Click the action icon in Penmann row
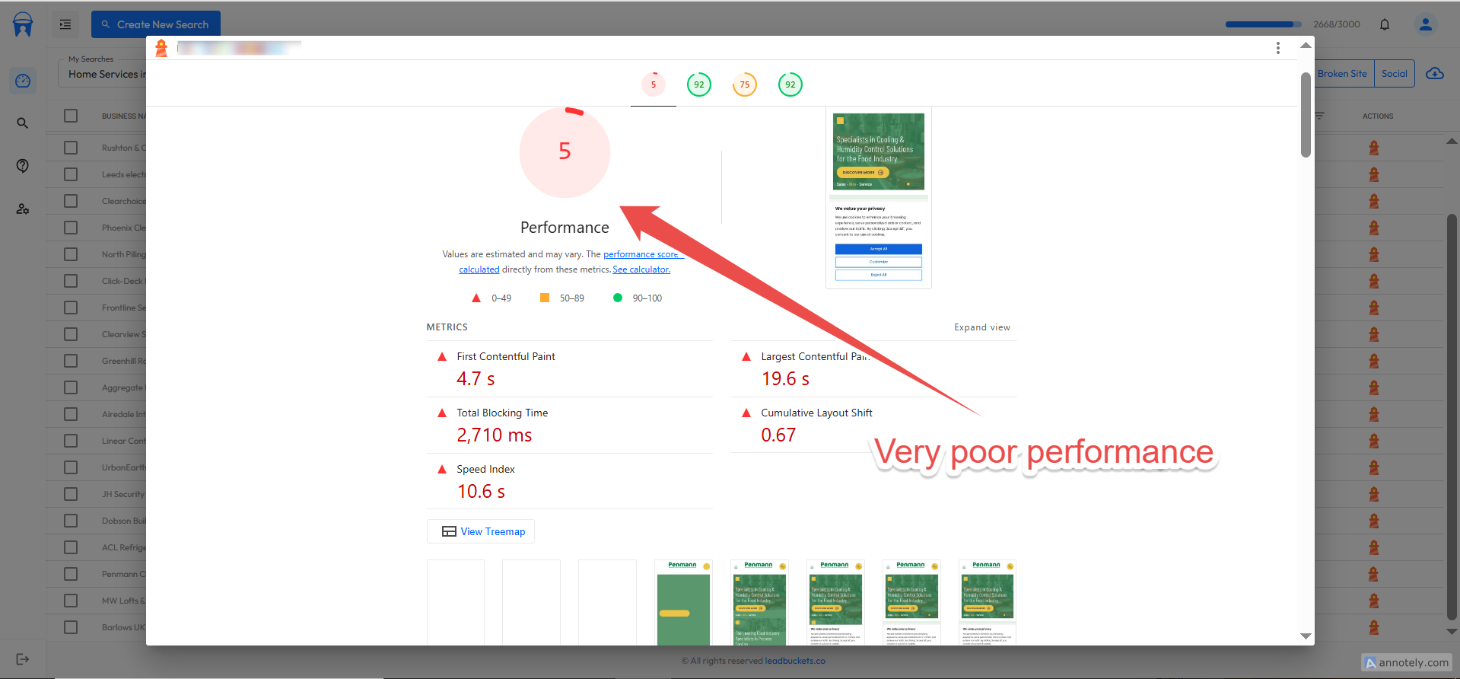 [1374, 574]
